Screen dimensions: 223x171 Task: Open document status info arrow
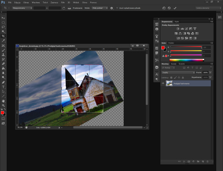point(59,128)
